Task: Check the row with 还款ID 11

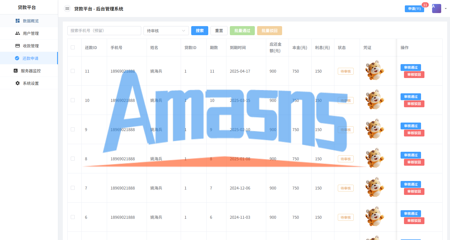Action: [x=73, y=71]
